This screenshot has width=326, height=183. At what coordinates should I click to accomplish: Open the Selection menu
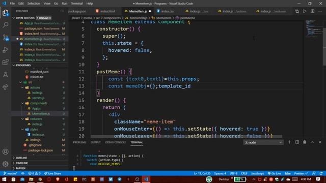click(x=34, y=4)
